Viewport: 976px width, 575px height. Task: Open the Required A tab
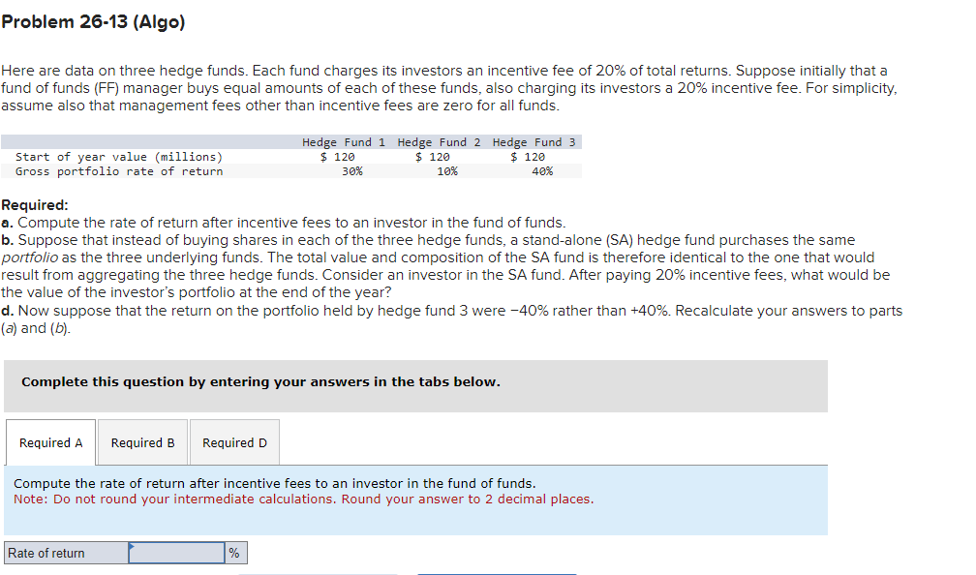(50, 442)
